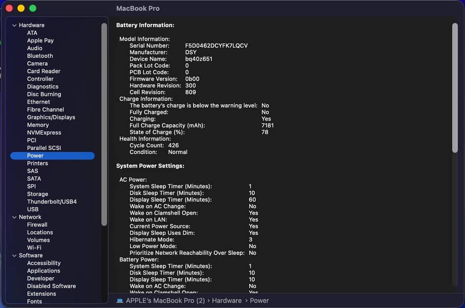This screenshot has width=465, height=308.
Task: Select Volumes under Network
Action: 39,240
